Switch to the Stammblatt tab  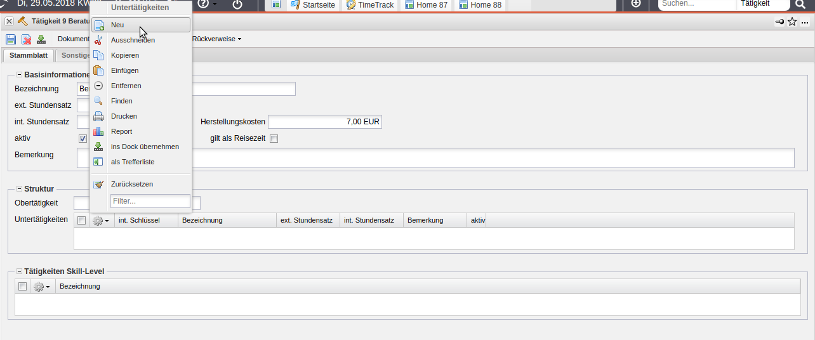coord(29,55)
